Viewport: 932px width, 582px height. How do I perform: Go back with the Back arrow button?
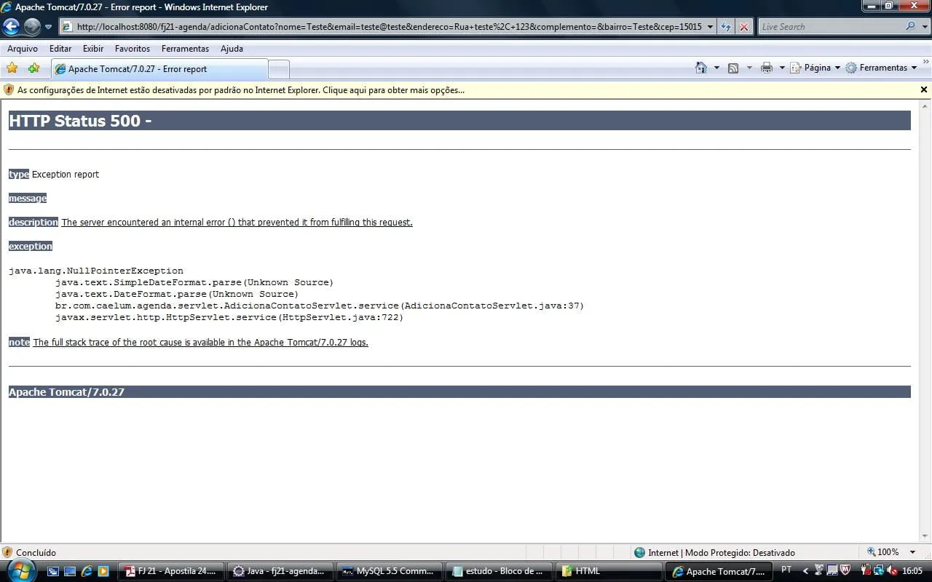[x=11, y=27]
